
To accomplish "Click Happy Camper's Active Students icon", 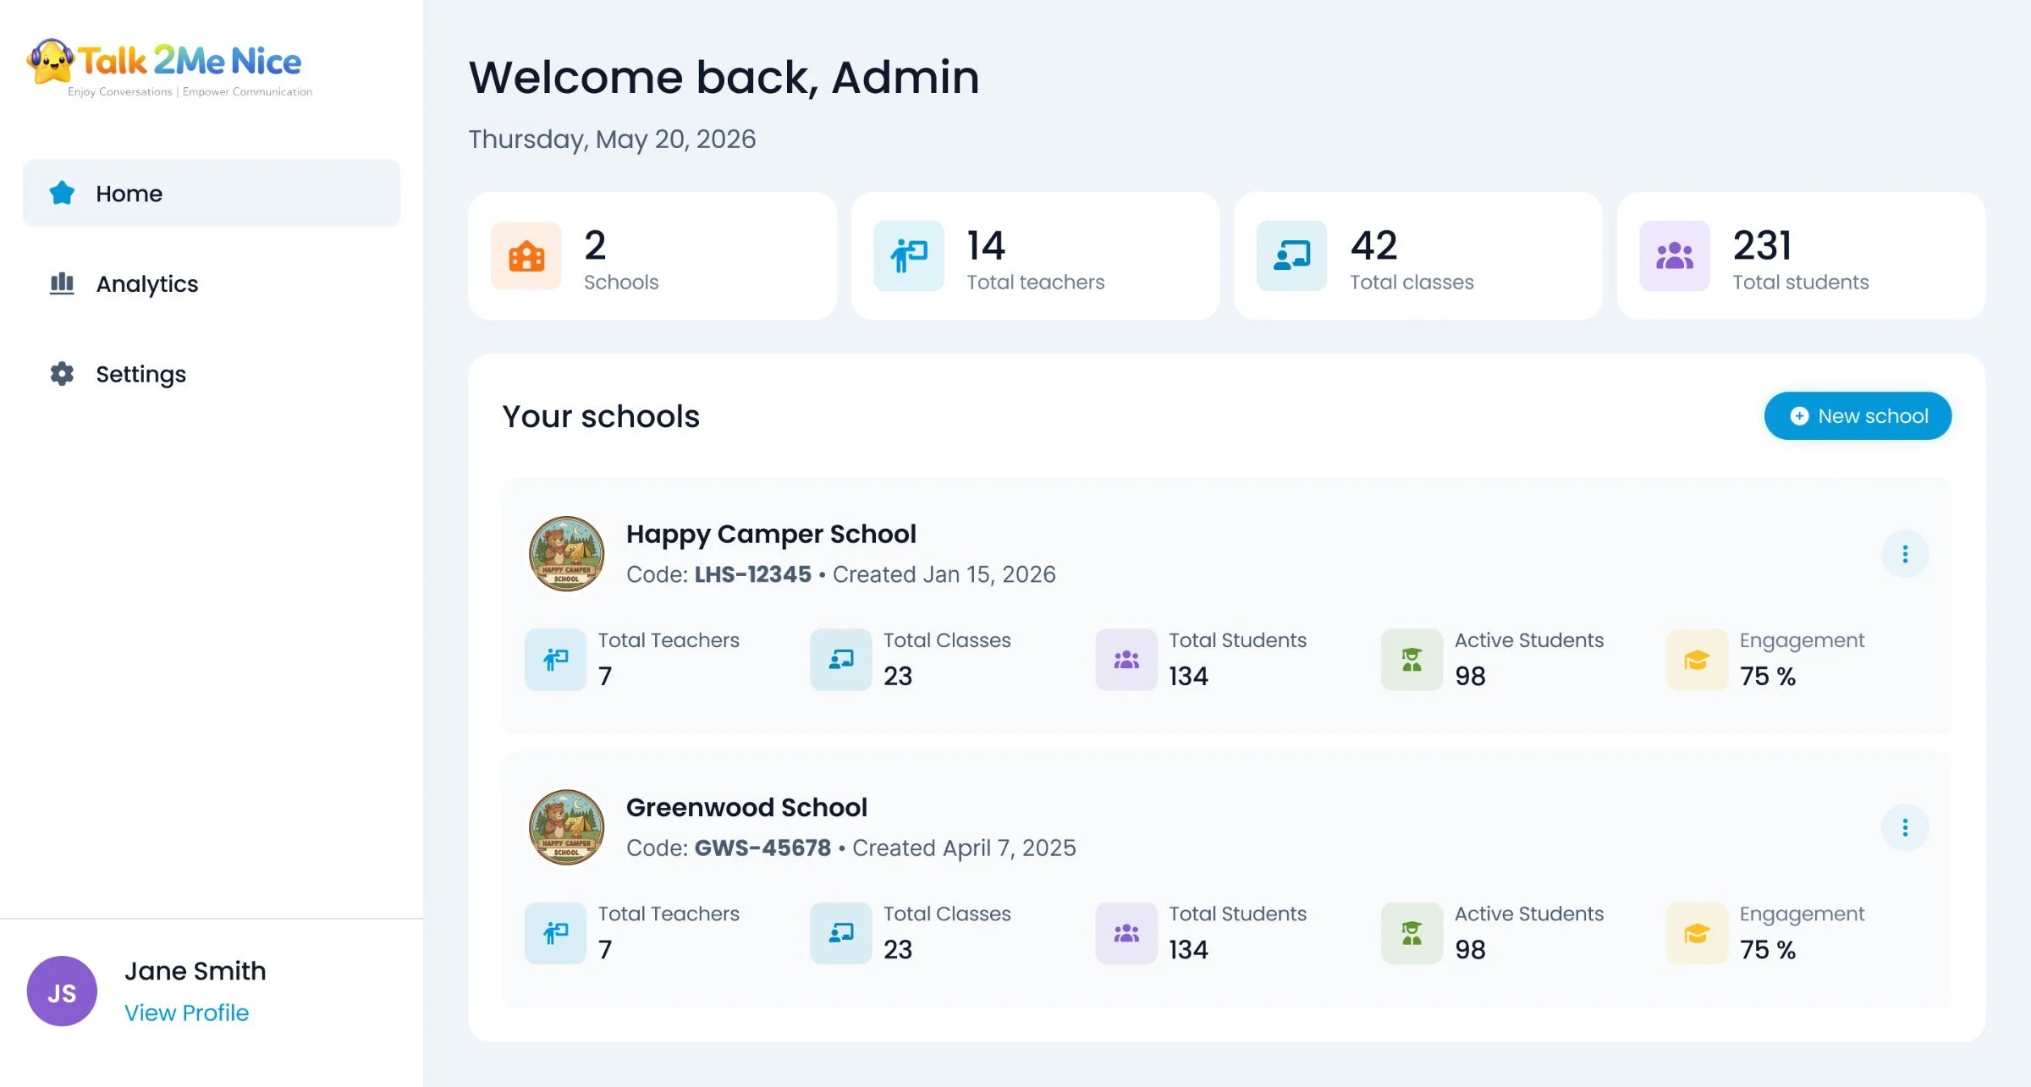I will click(x=1412, y=660).
